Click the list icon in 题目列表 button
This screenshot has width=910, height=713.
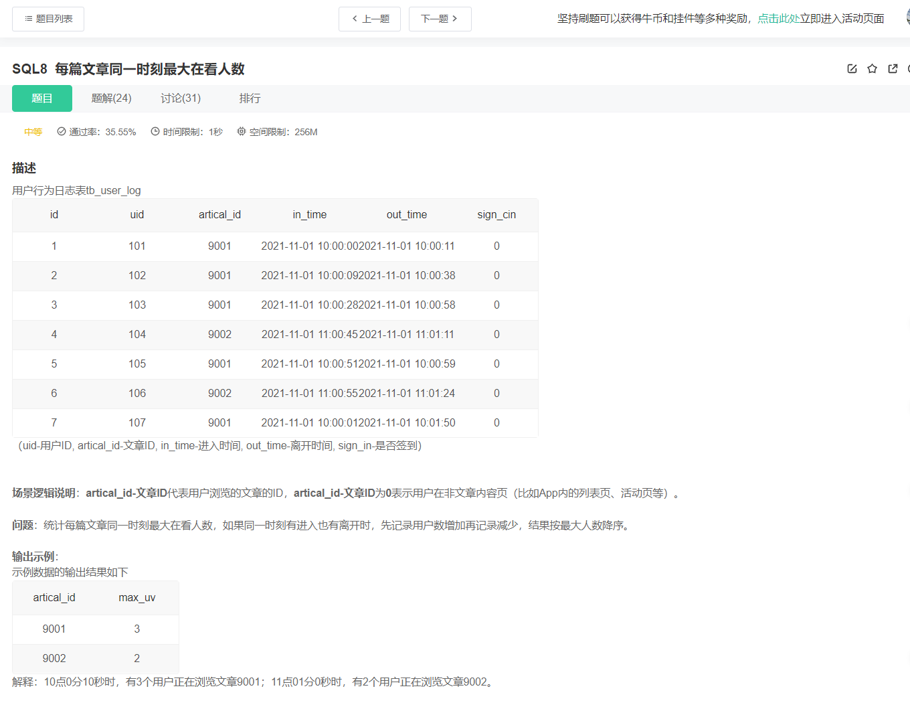[29, 19]
